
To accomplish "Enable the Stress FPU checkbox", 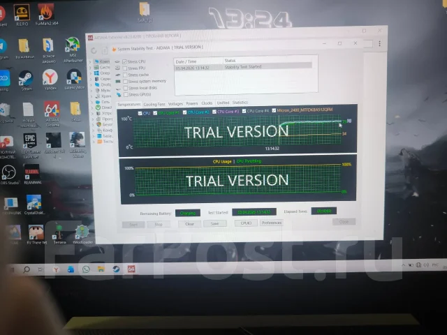I will (125, 68).
